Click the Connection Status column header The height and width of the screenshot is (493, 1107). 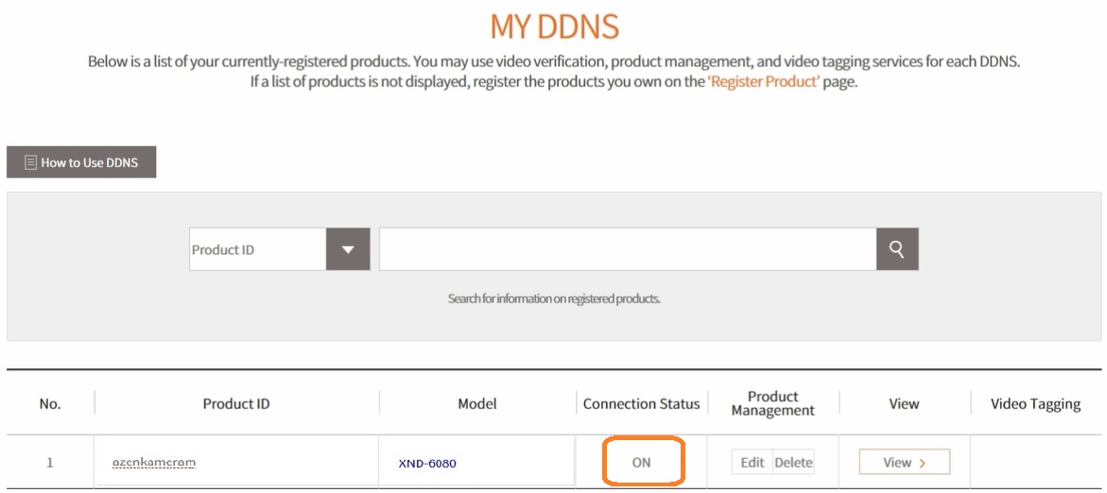pyautogui.click(x=642, y=404)
